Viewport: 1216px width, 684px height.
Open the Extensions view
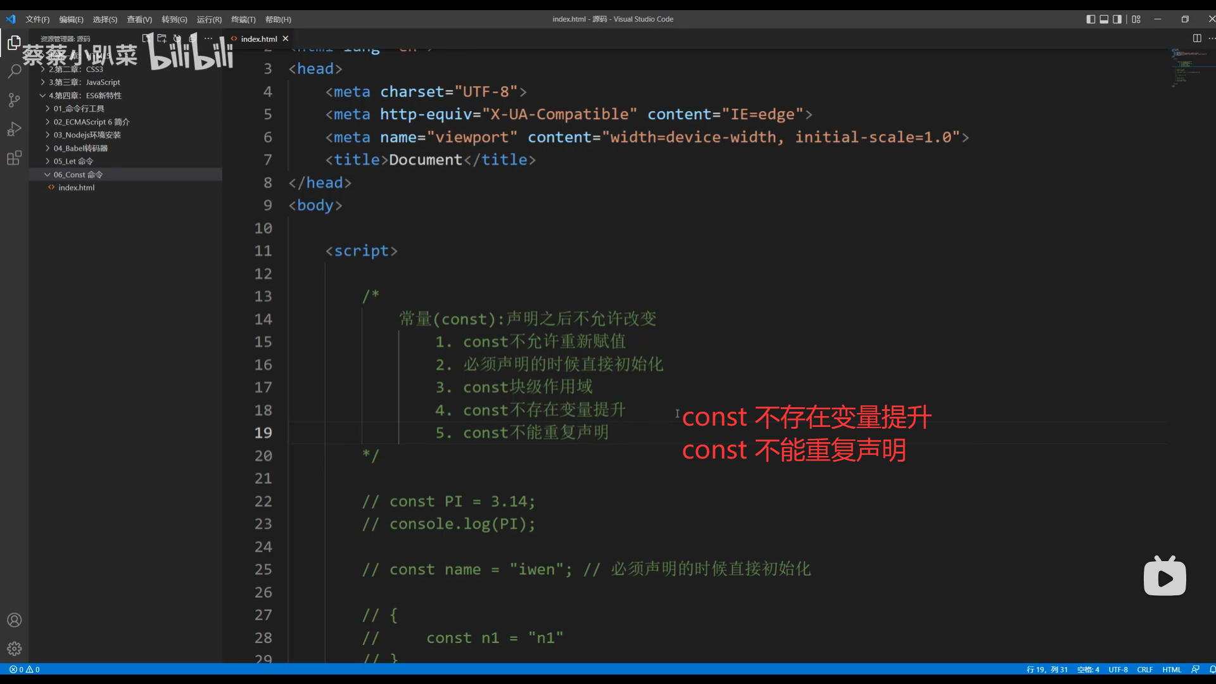tap(14, 158)
